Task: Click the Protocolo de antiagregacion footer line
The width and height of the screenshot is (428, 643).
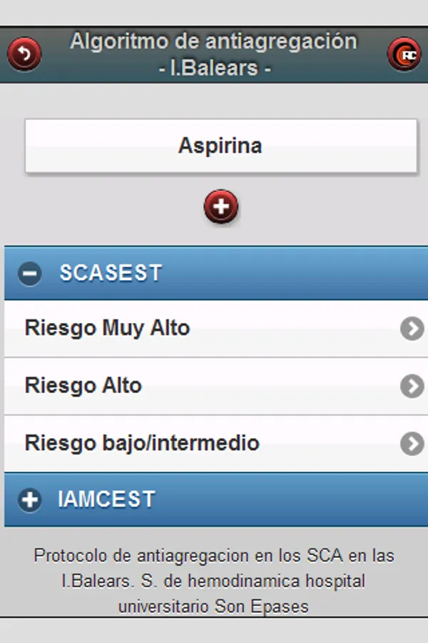Action: [x=214, y=555]
